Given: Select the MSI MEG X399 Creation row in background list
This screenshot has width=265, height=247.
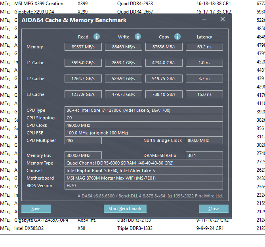Looking at the screenshot, I should click(132, 4).
